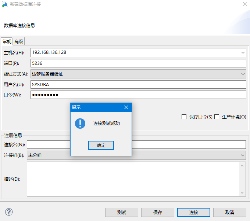Click the 描述(D): label
Screen dimensions: 250x221
[x=12, y=179]
